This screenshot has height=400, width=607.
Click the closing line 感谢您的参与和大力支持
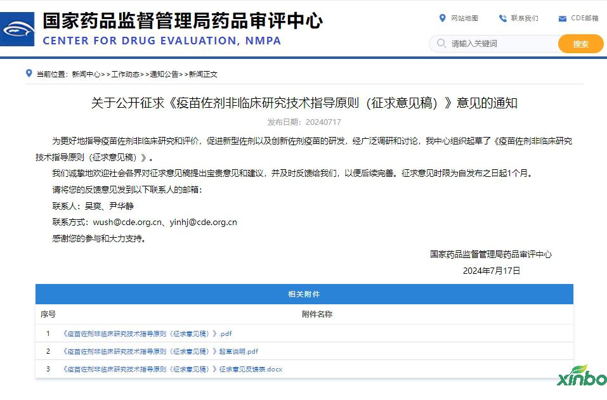coord(99,239)
